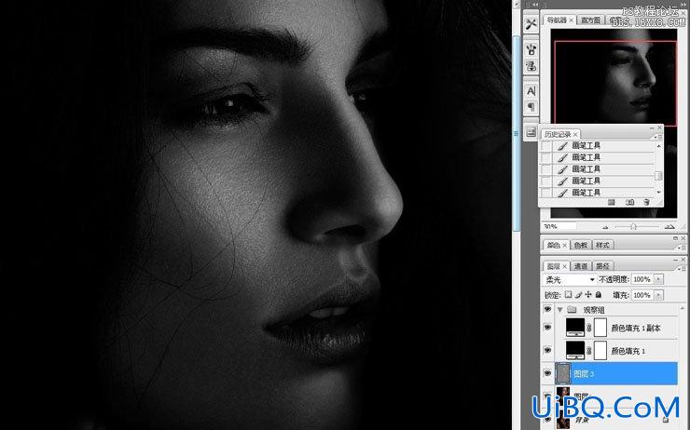Switch to the 样式 tab

click(x=602, y=245)
